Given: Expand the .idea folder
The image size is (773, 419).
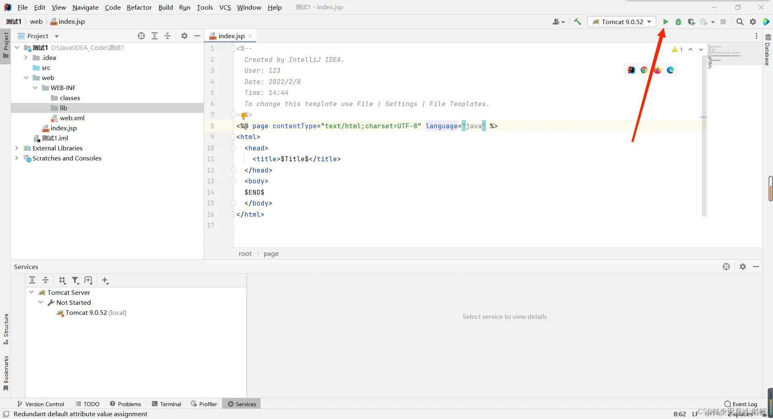Looking at the screenshot, I should point(26,58).
